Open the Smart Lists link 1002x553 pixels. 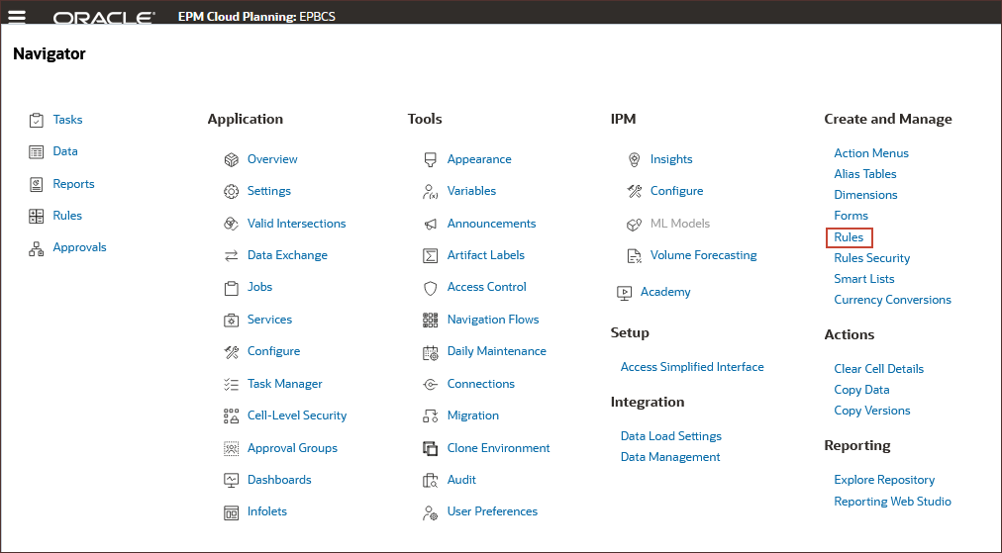pos(864,278)
